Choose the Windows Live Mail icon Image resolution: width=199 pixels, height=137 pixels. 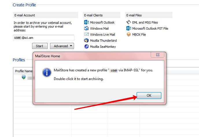(x=86, y=34)
